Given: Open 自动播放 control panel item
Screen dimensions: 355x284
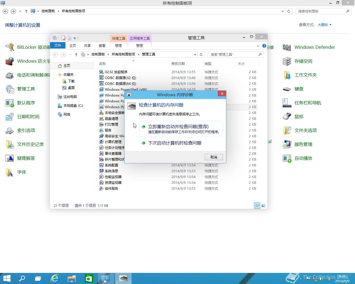Looking at the screenshot, I should click(x=297, y=158).
